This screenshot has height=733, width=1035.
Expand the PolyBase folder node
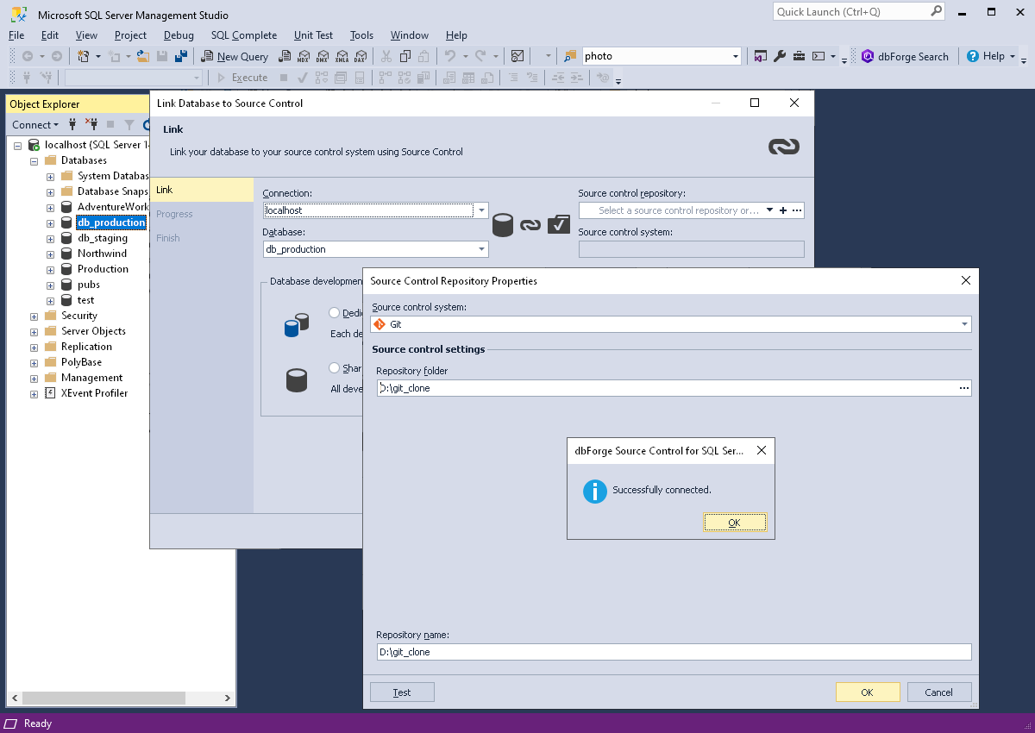tap(34, 363)
